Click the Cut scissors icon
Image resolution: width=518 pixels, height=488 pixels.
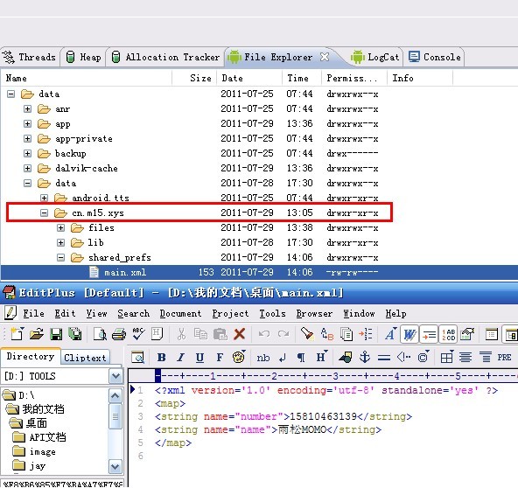(x=181, y=334)
